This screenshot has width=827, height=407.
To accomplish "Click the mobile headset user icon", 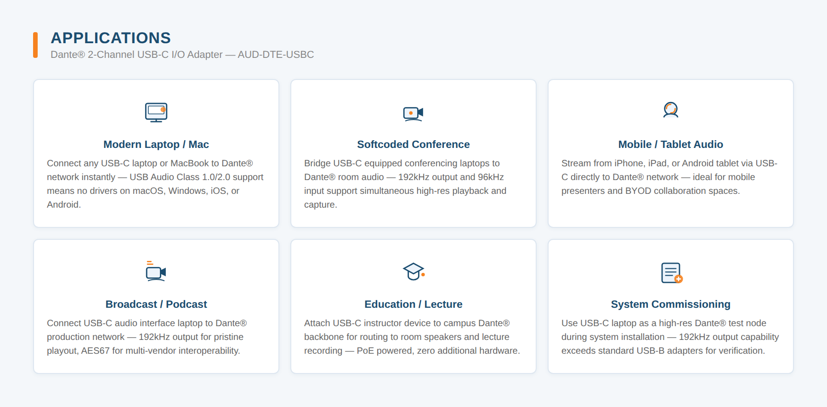I will pos(671,110).
